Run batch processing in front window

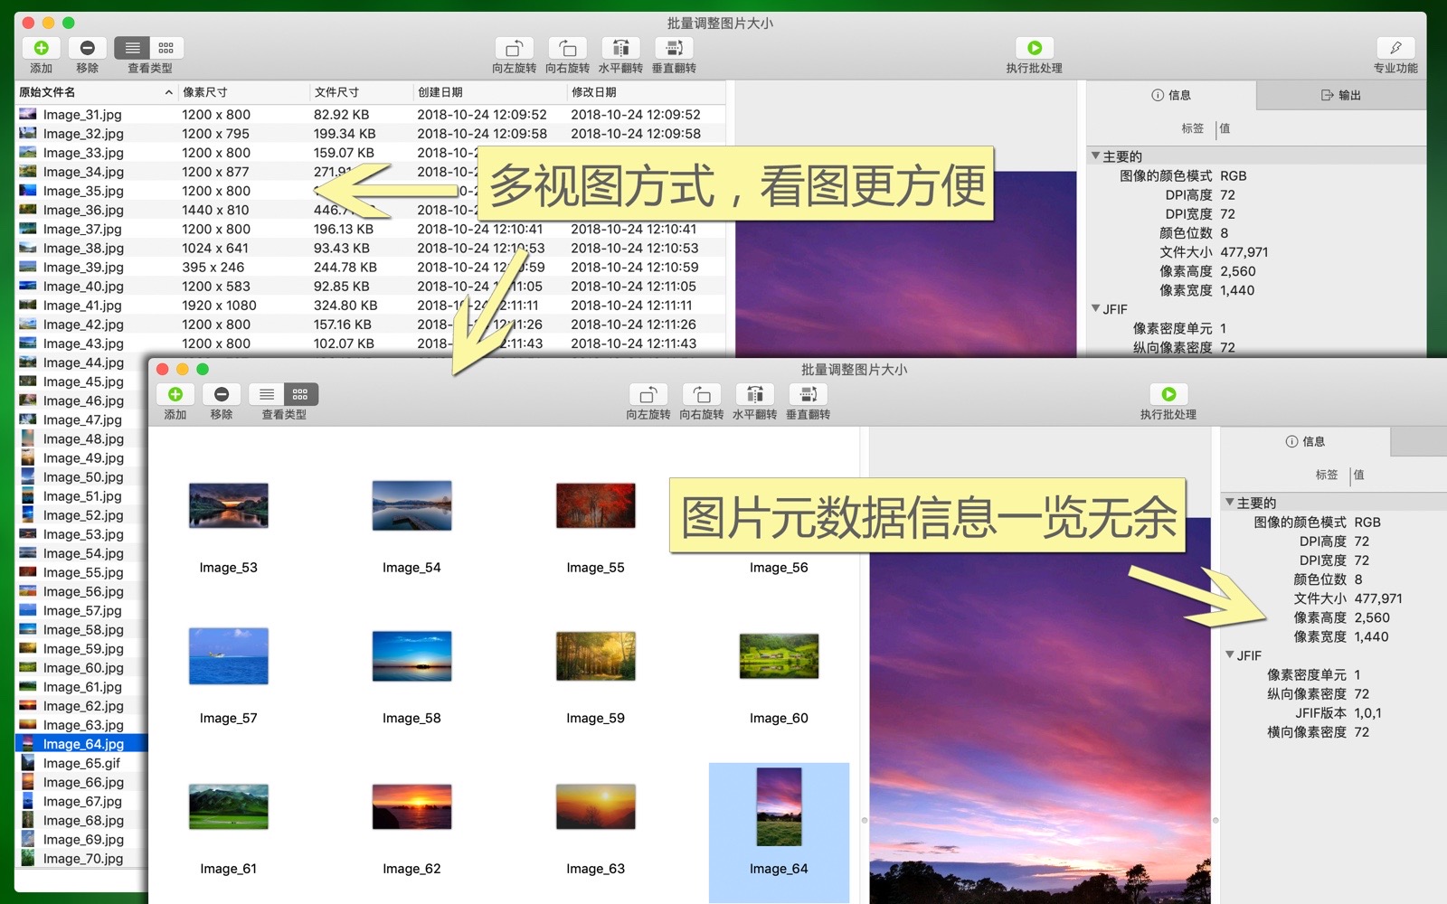pyautogui.click(x=1168, y=395)
